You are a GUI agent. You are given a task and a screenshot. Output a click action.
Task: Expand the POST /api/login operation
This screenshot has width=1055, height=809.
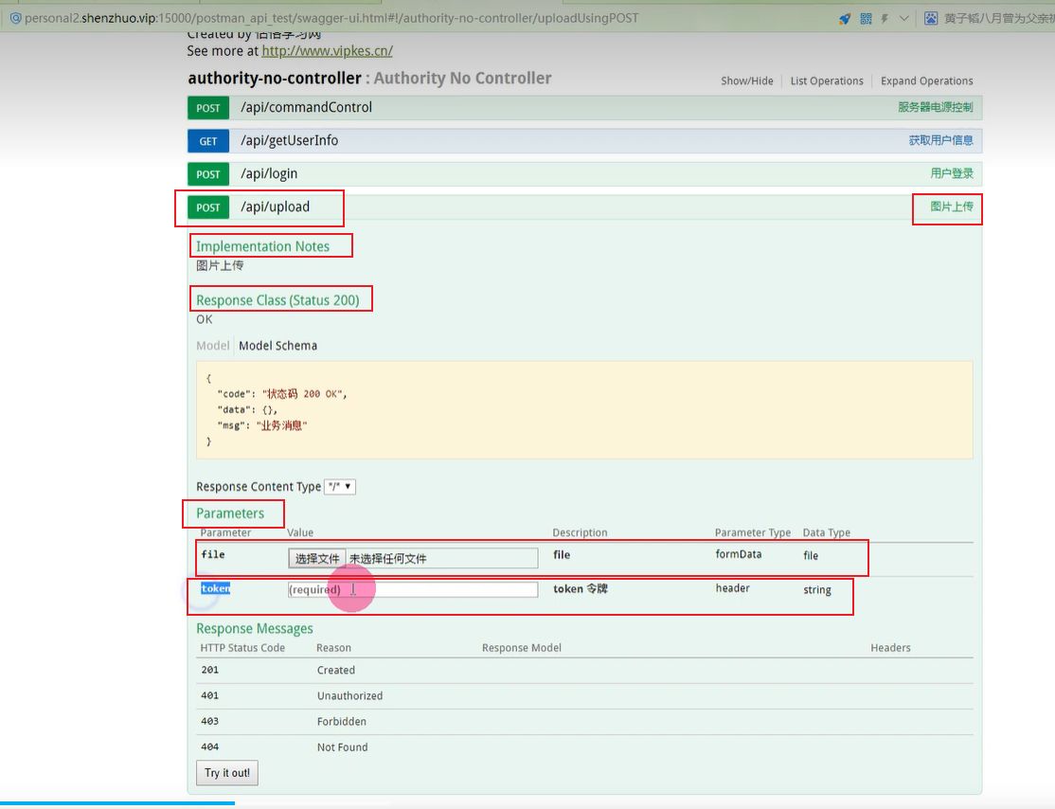tap(269, 173)
